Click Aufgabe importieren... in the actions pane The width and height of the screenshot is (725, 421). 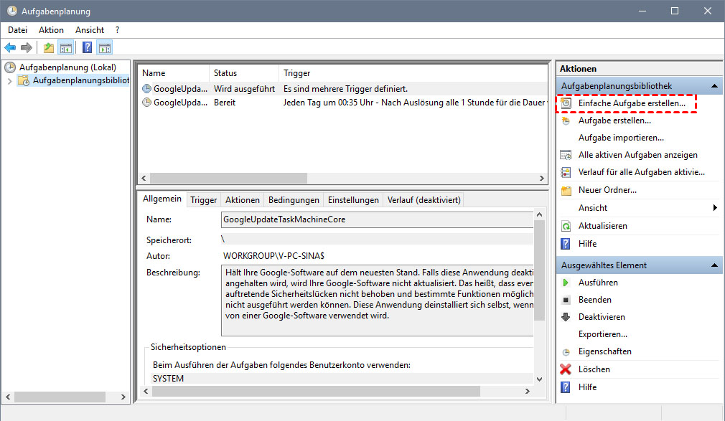click(x=621, y=138)
